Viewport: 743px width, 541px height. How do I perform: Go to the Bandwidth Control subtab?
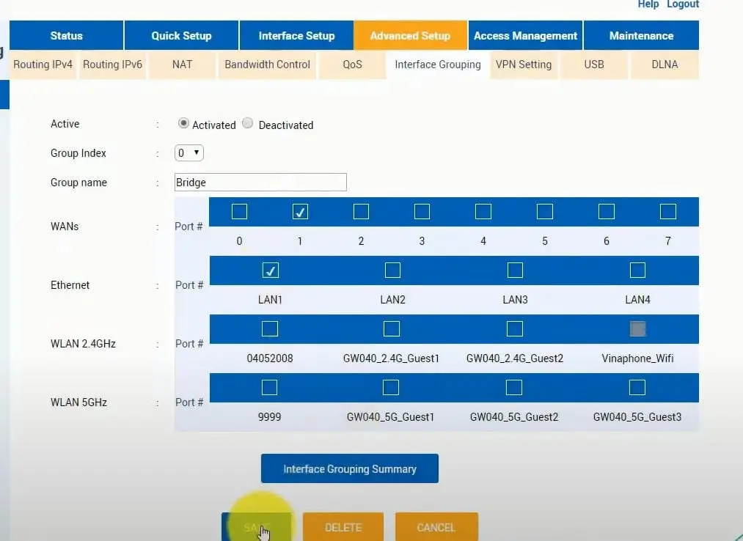point(267,65)
